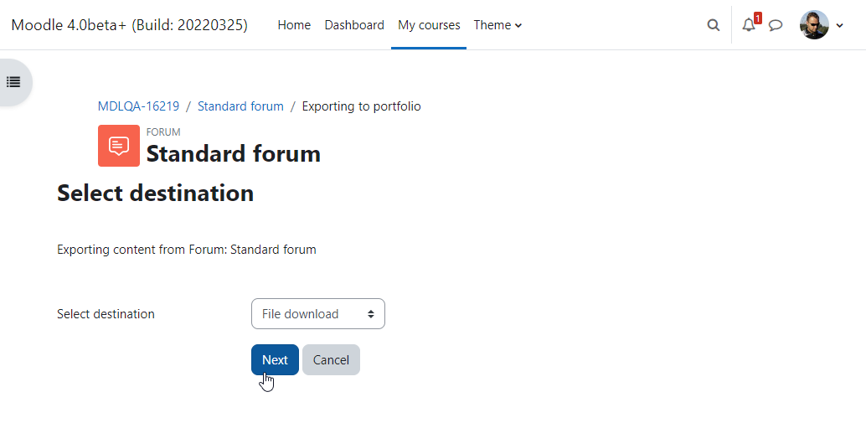Open the notifications bell icon
Image resolution: width=866 pixels, height=423 pixels.
click(x=749, y=25)
